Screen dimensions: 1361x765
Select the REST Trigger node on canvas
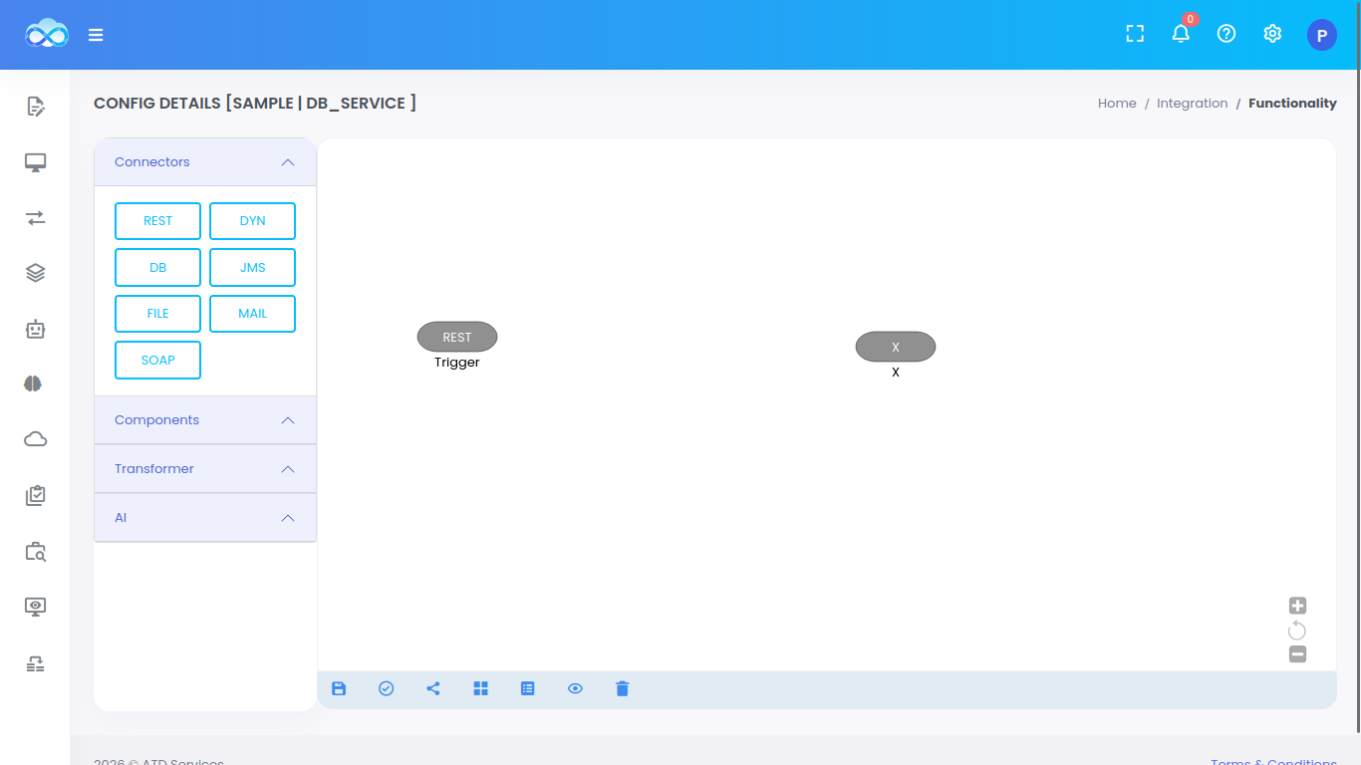457,338
